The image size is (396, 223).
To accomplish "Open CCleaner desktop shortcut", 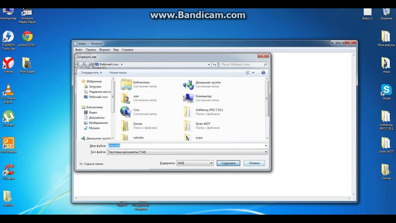I will pos(8,172).
